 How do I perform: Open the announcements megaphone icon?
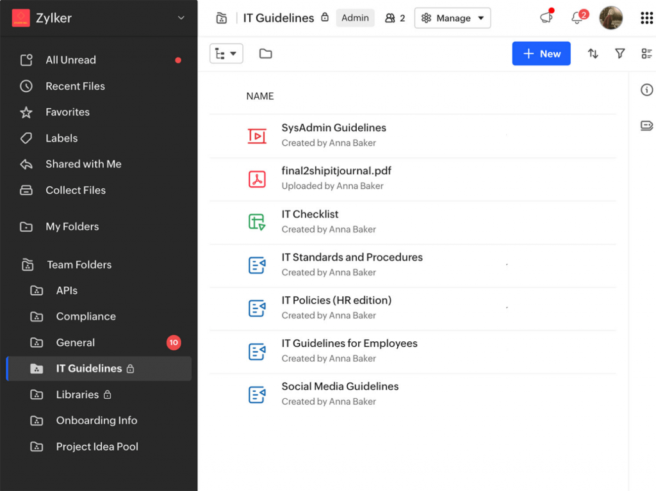click(546, 18)
